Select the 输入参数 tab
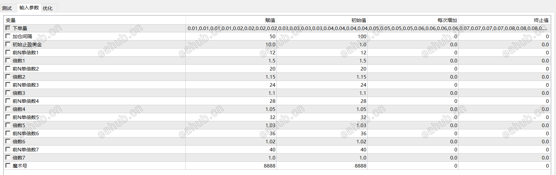This screenshot has width=556, height=175. point(29,8)
